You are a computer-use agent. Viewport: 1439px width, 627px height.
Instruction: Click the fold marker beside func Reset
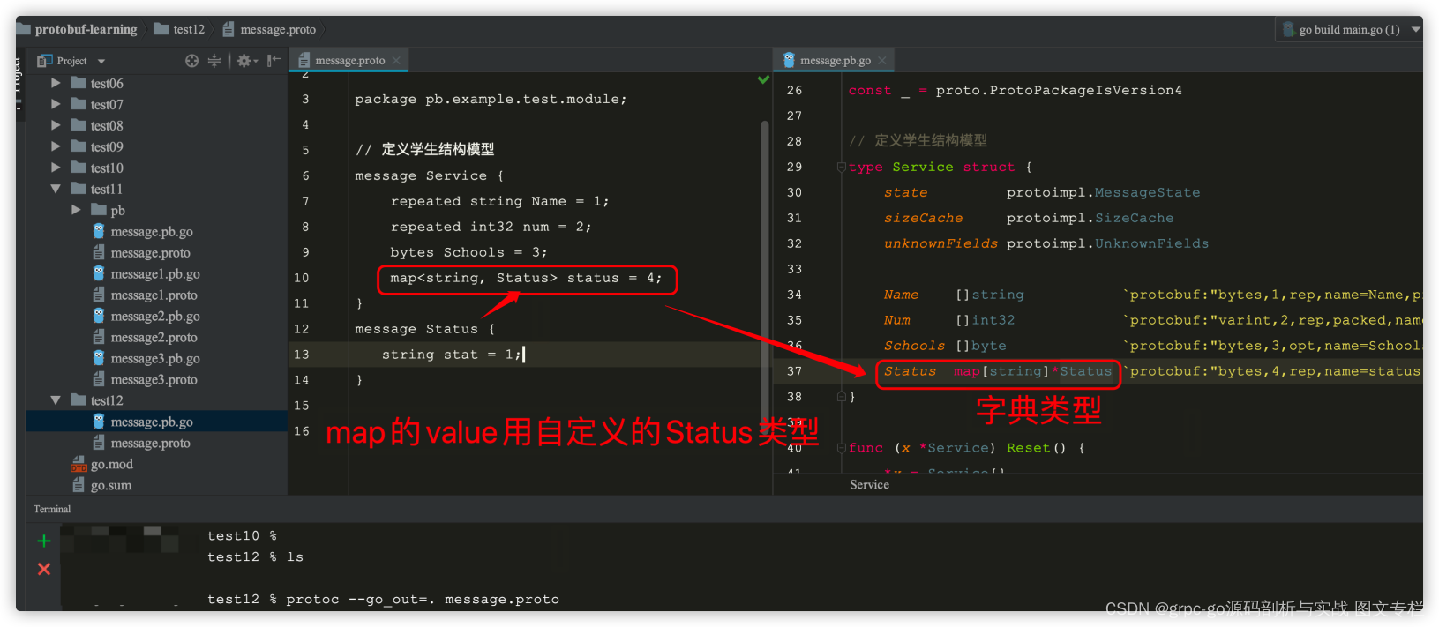(841, 448)
